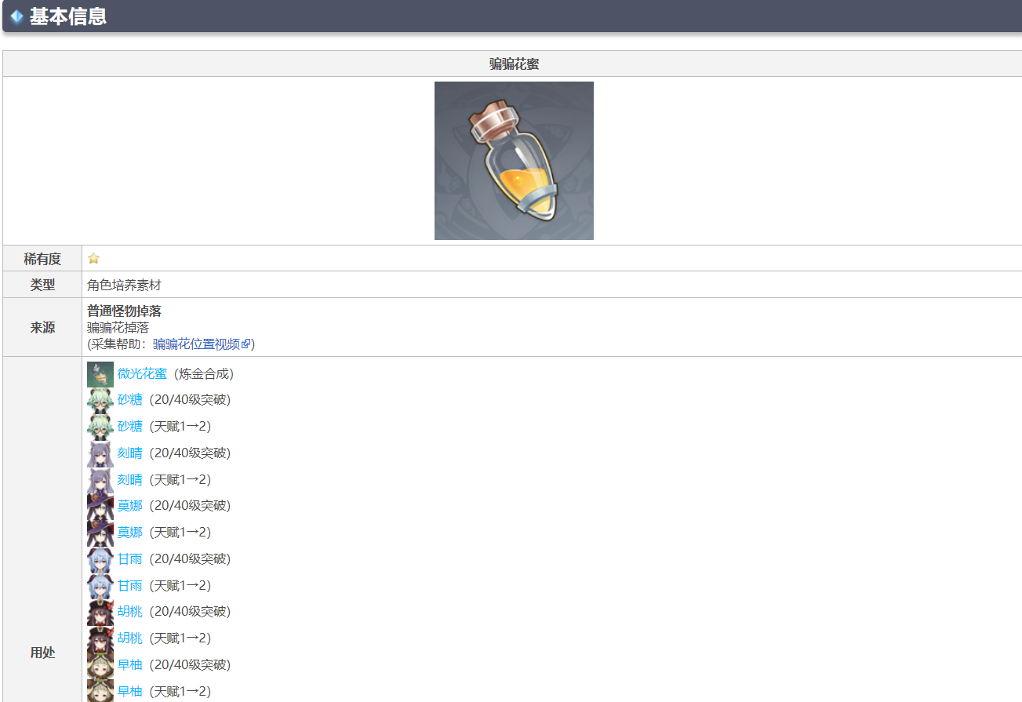Open 刻晴 link for 天赋1→2
The height and width of the screenshot is (702, 1022).
pyautogui.click(x=130, y=480)
